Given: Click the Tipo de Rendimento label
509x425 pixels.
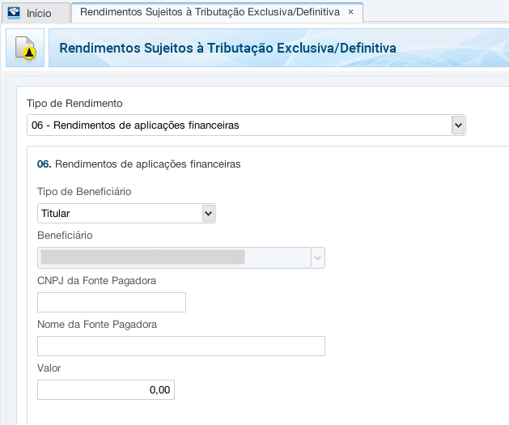Looking at the screenshot, I should [x=74, y=104].
